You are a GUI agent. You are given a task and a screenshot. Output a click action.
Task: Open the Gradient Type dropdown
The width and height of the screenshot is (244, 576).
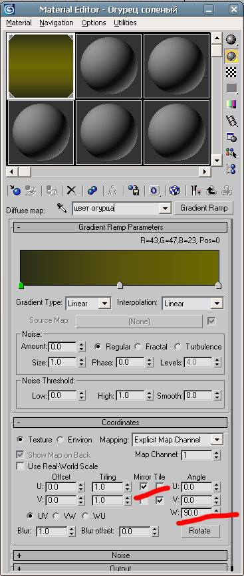click(88, 304)
